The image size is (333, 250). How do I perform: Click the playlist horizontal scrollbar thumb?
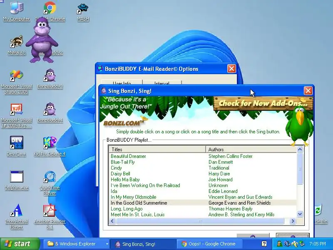pyautogui.click(x=200, y=221)
